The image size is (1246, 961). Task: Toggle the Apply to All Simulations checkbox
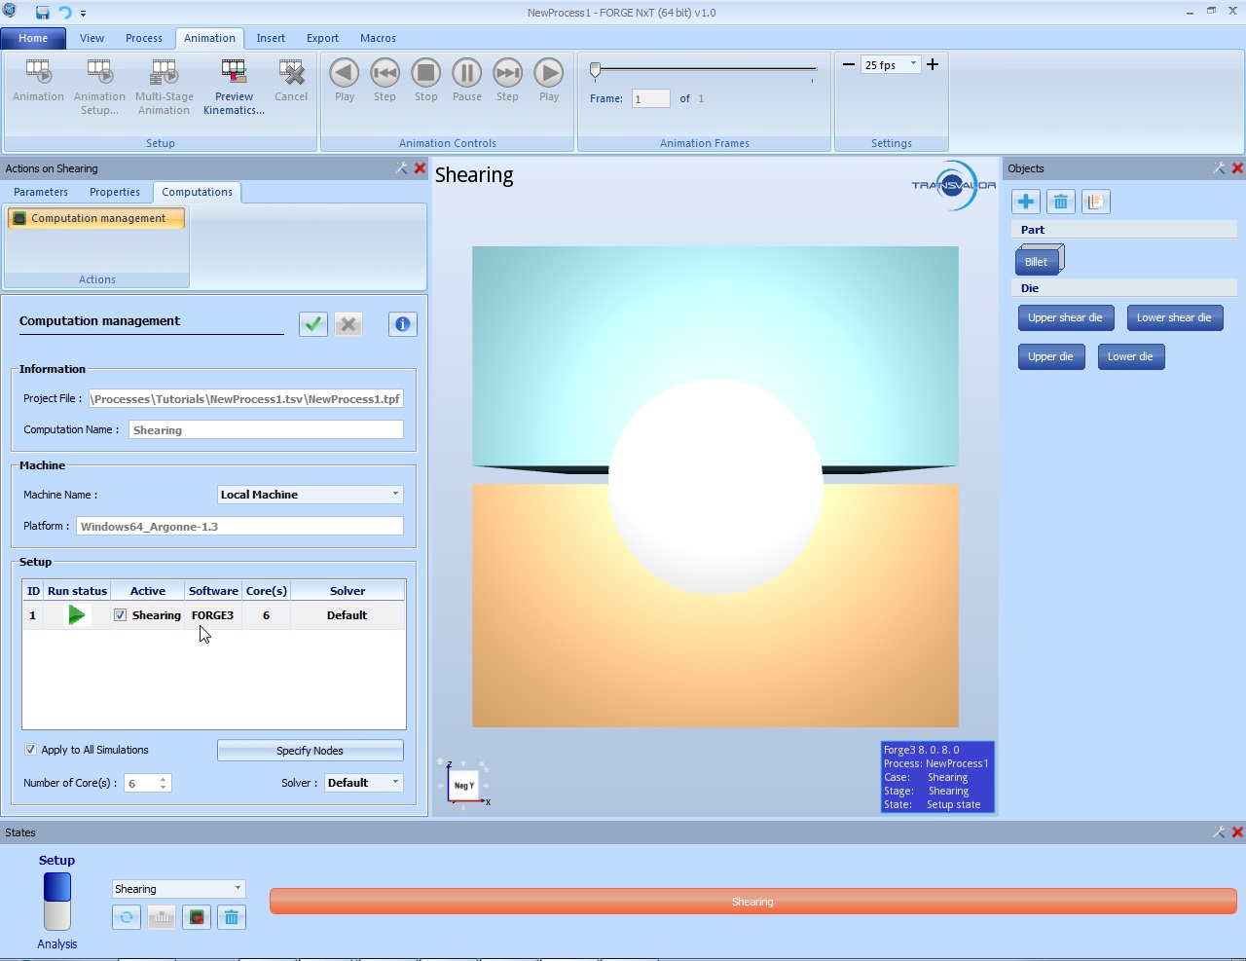30,750
